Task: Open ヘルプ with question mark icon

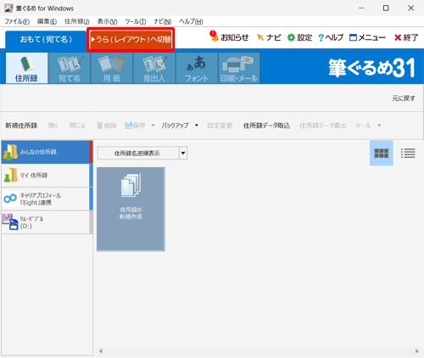Action: [331, 37]
